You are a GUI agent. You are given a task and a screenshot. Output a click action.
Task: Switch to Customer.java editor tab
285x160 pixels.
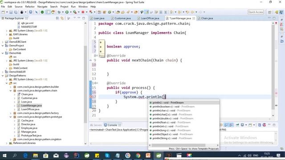[x=121, y=18]
